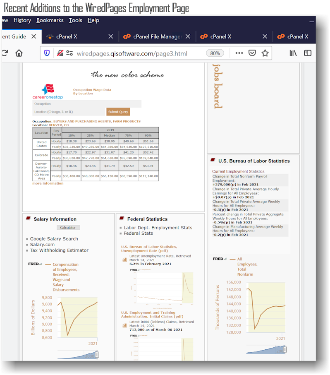Open site permissions icon in address bar

[x=69, y=53]
